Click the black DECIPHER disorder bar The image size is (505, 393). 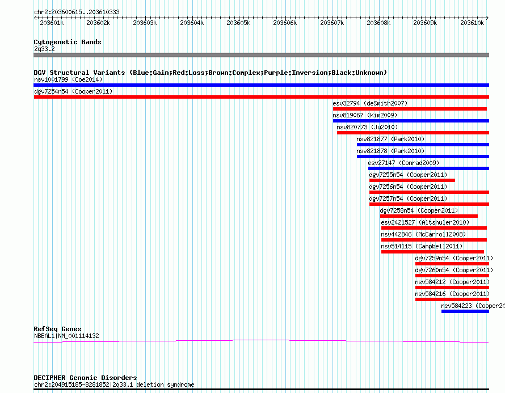point(261,390)
